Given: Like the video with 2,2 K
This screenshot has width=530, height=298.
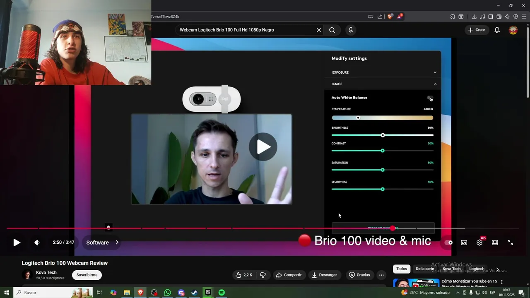Looking at the screenshot, I should coord(244,275).
